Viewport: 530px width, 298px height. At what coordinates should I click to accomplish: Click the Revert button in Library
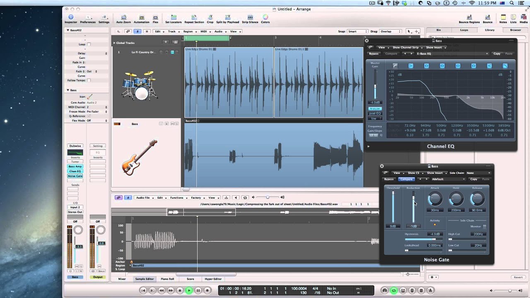518,277
